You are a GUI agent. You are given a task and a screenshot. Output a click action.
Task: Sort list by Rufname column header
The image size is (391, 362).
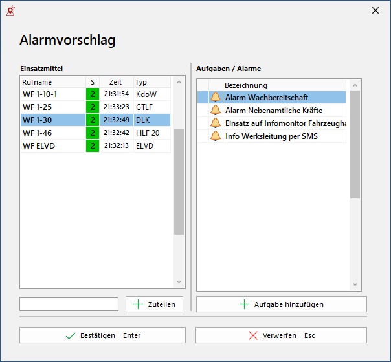[x=52, y=82]
